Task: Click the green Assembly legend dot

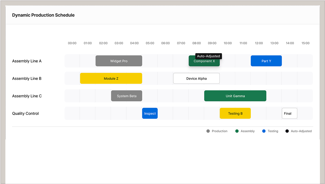Action: pyautogui.click(x=237, y=131)
